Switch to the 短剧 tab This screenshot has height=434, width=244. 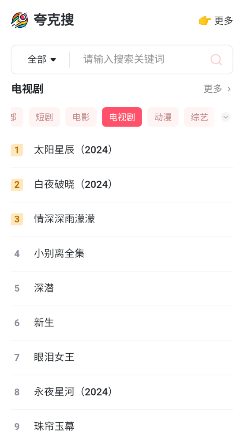click(44, 117)
